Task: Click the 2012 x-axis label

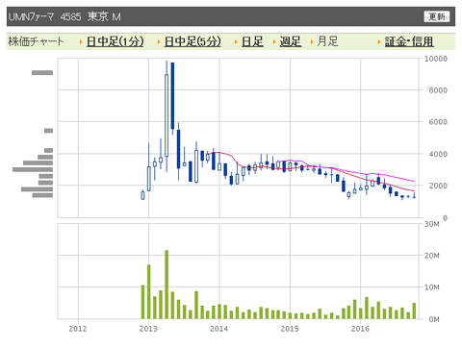Action: pyautogui.click(x=78, y=329)
